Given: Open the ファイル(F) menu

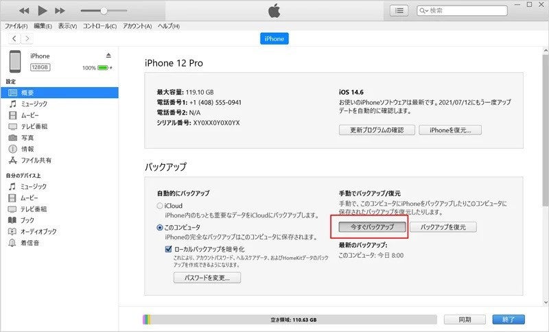Looking at the screenshot, I should click(x=16, y=26).
